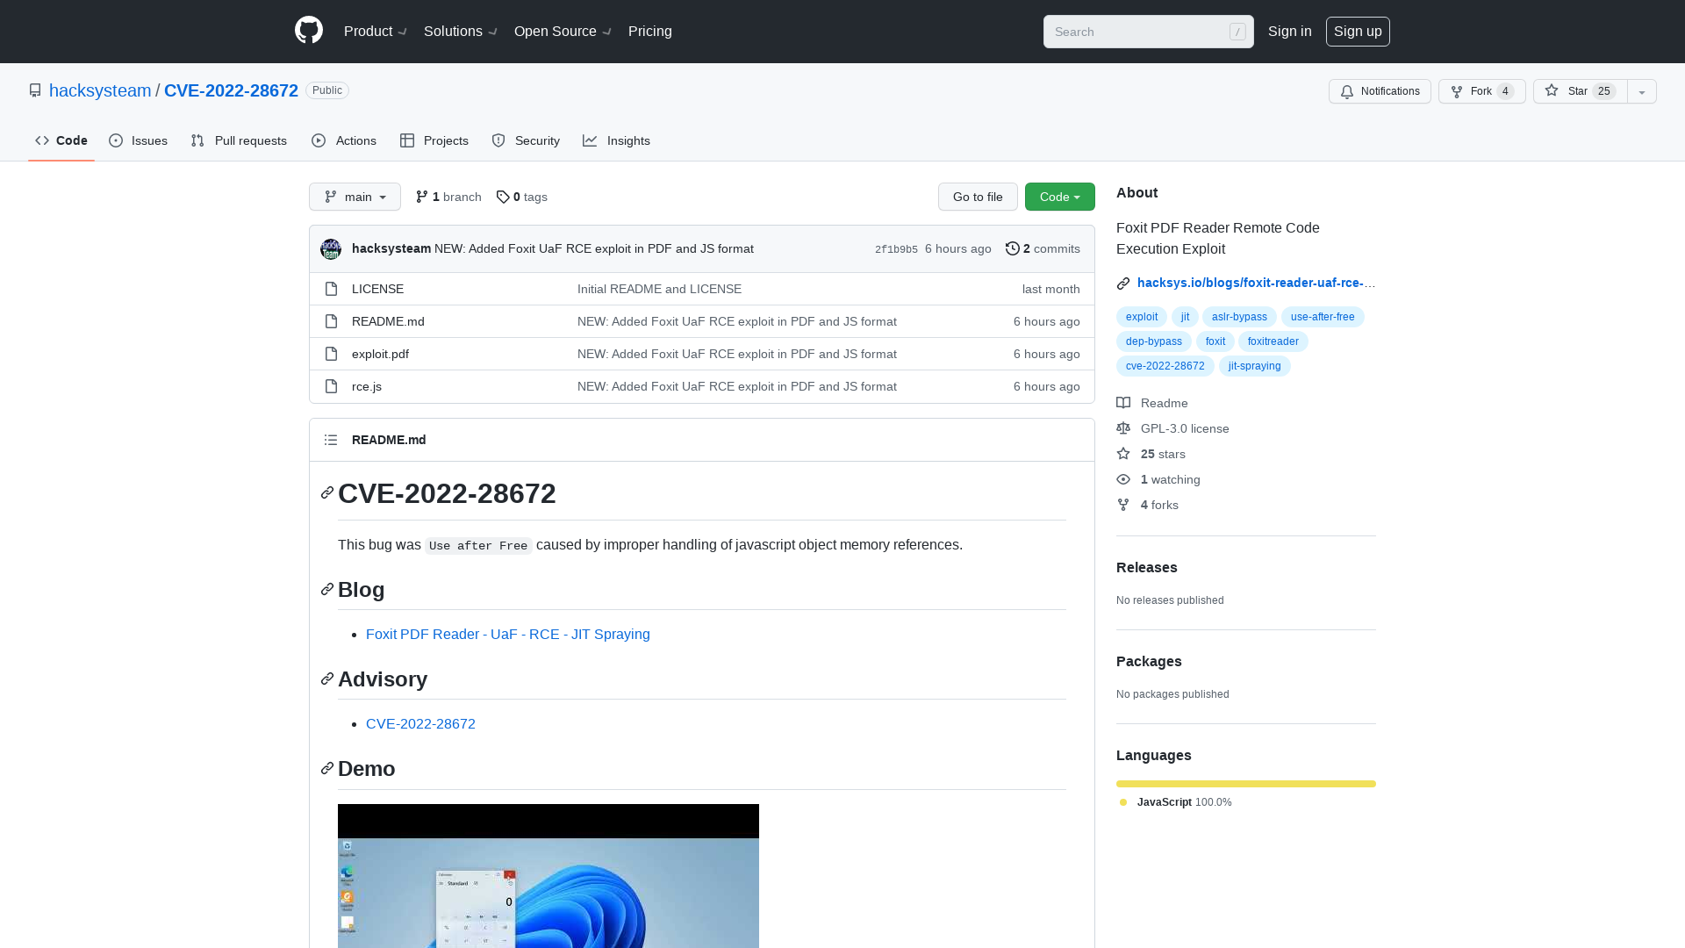
Task: Toggle Fork repository button
Action: coord(1482,91)
